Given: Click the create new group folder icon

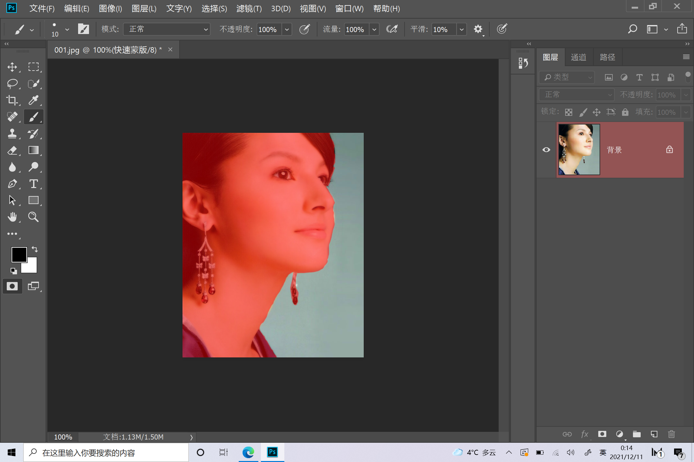Looking at the screenshot, I should click(x=636, y=434).
